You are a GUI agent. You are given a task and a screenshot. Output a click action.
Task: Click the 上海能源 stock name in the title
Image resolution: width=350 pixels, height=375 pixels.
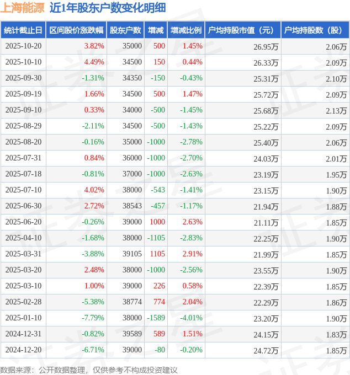click(x=22, y=8)
